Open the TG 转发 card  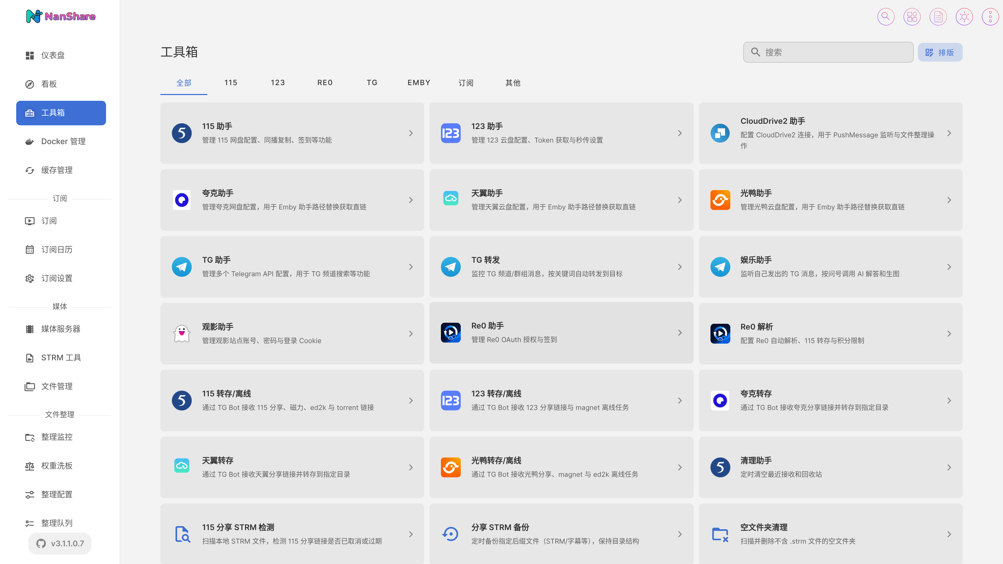[561, 267]
